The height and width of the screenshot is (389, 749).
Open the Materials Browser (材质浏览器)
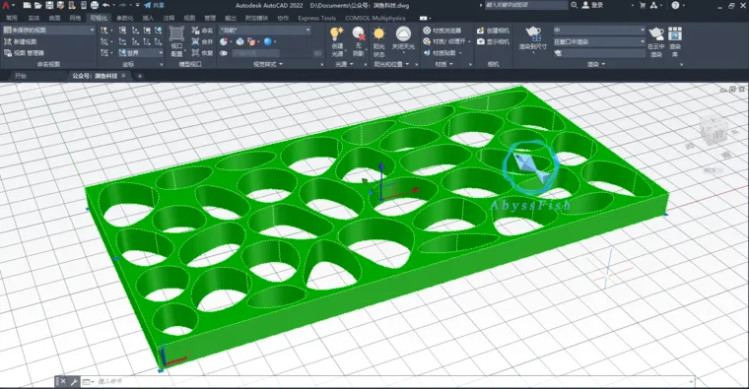pyautogui.click(x=443, y=31)
